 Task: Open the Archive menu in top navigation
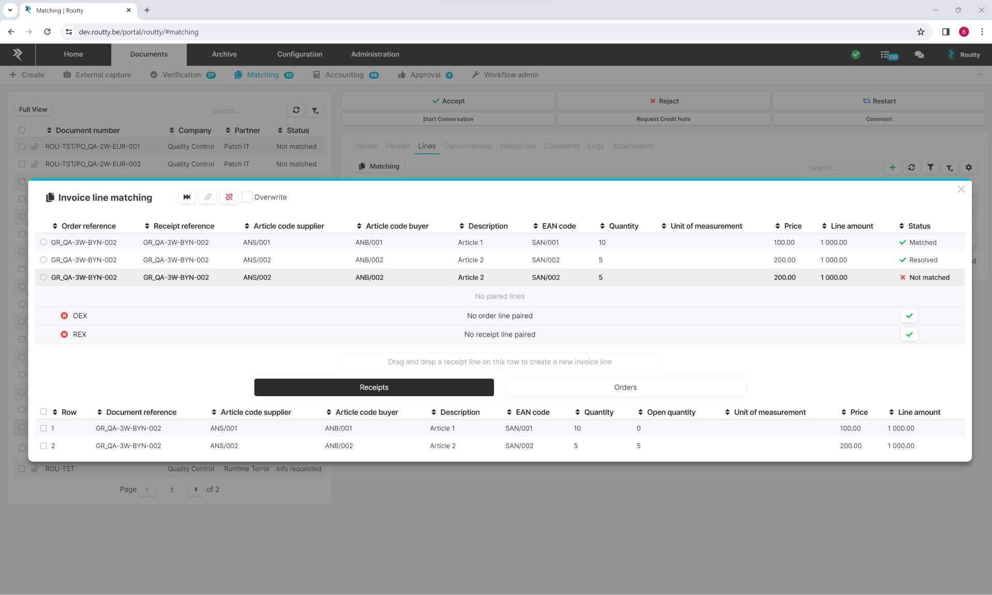[224, 54]
